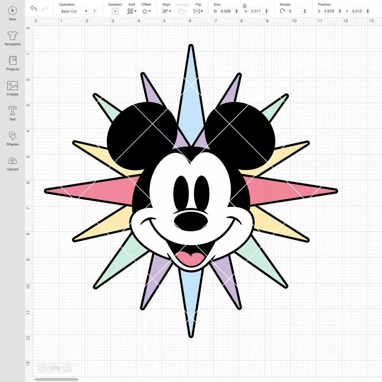Click the zoom out minus button

pyautogui.click(x=42, y=367)
